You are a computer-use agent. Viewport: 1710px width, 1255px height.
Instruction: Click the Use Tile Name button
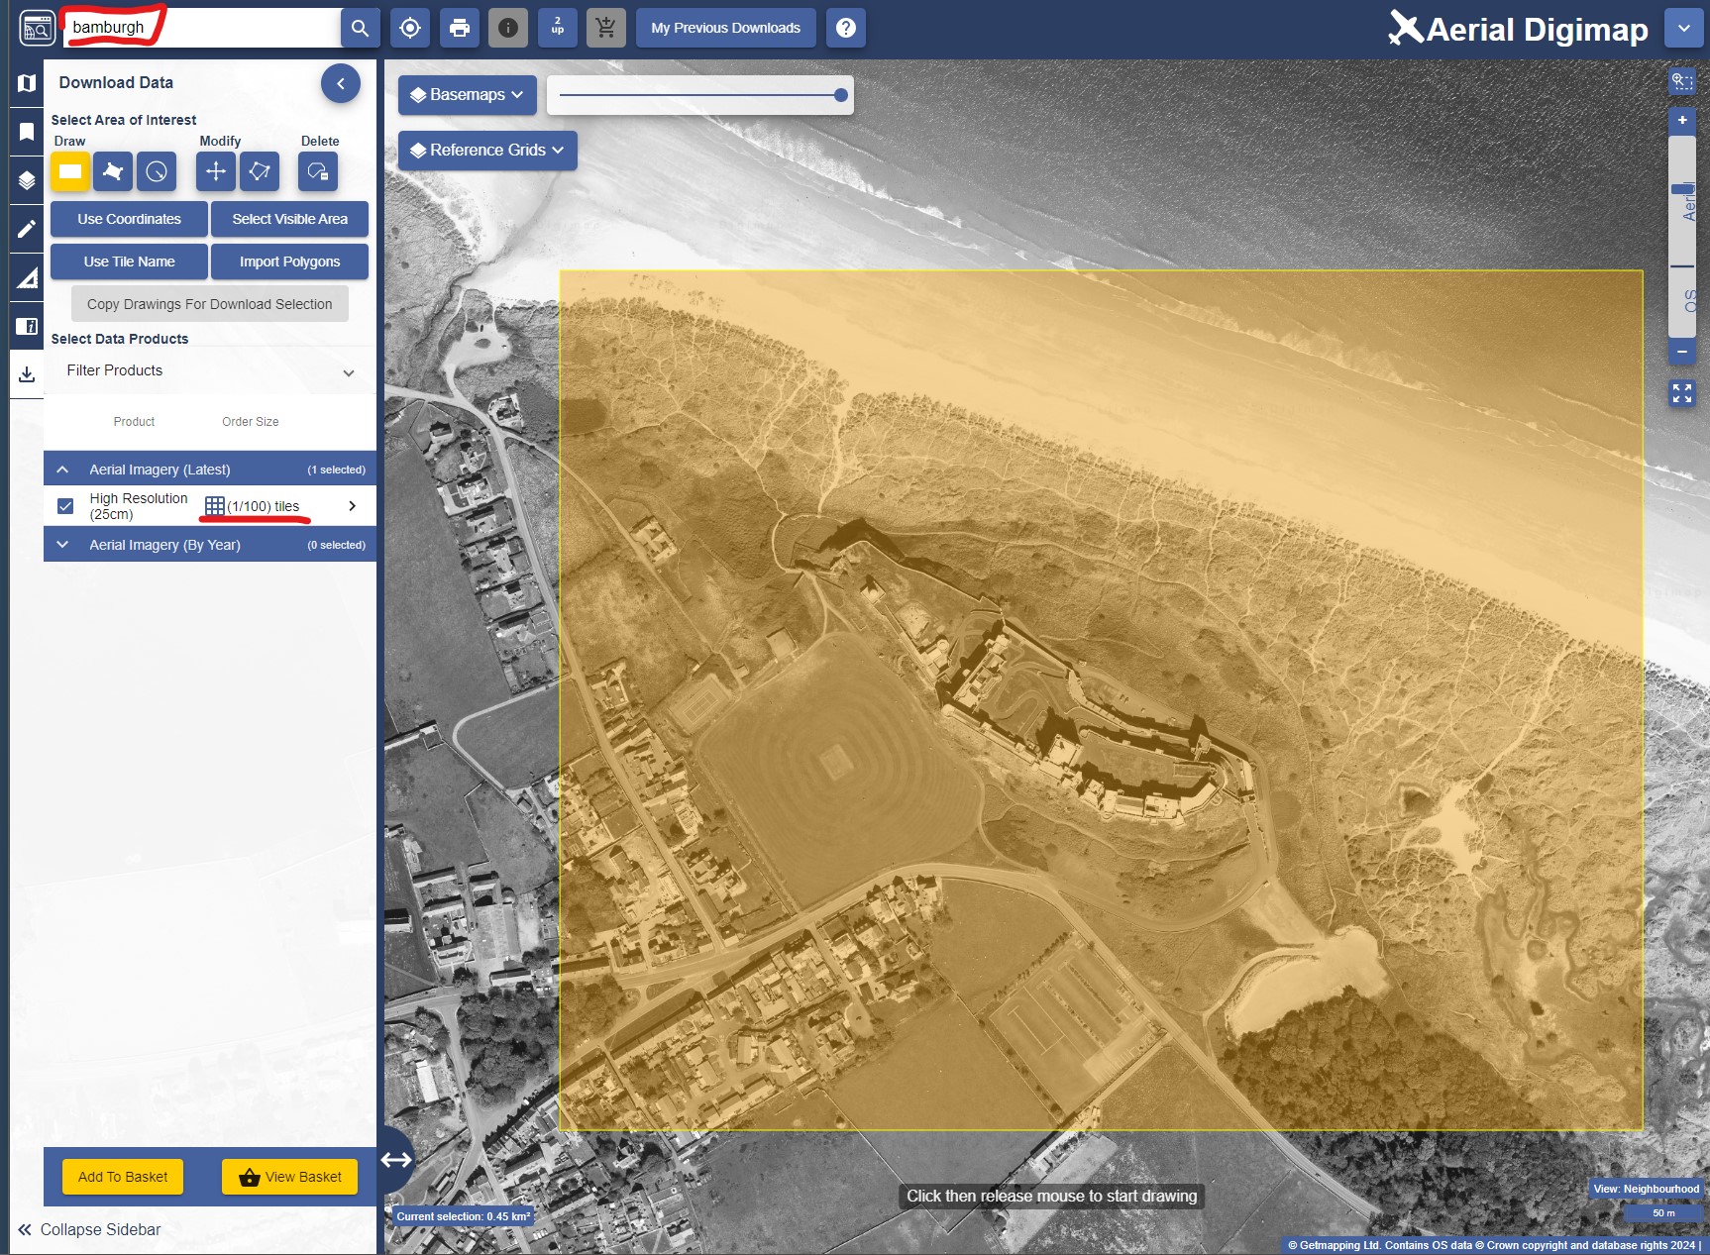(130, 261)
